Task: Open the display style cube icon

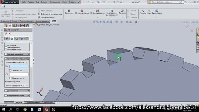Action: click(x=116, y=22)
